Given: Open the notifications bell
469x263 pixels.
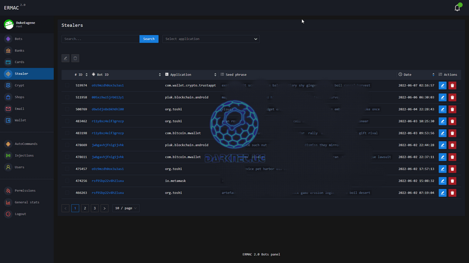Looking at the screenshot, I should (457, 8).
